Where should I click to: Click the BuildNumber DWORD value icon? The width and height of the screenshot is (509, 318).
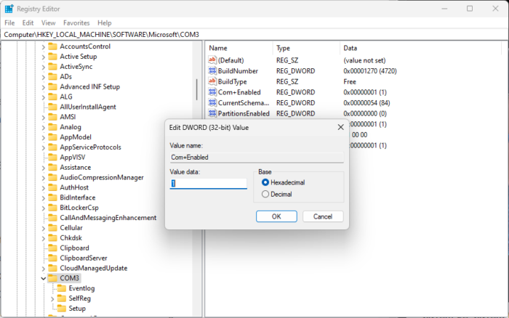[212, 70]
